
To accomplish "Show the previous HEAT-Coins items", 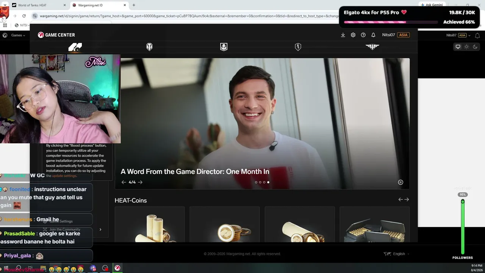I will 401,199.
